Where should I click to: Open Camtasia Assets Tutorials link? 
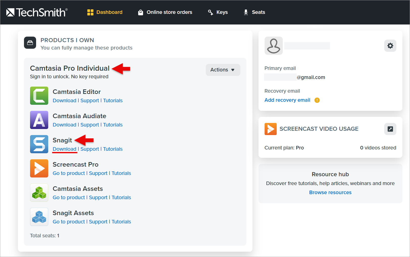[x=121, y=197]
